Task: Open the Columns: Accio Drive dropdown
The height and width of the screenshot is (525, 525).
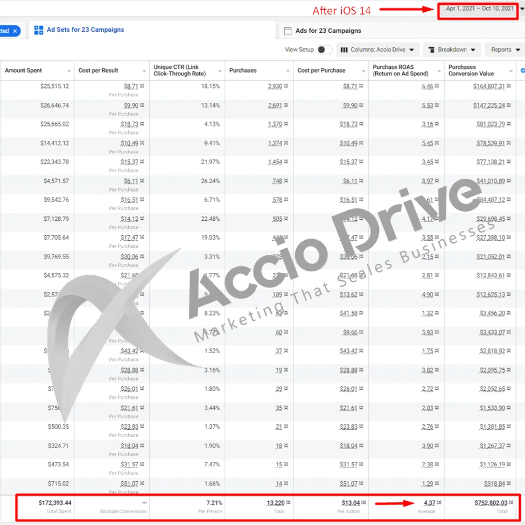Action: [x=378, y=50]
